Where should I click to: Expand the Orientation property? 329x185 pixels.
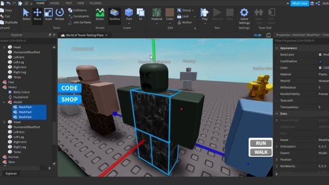pyautogui.click(x=277, y=146)
